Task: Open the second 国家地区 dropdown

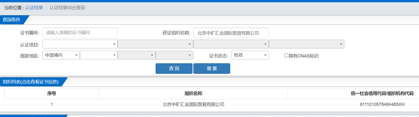Action: point(99,55)
